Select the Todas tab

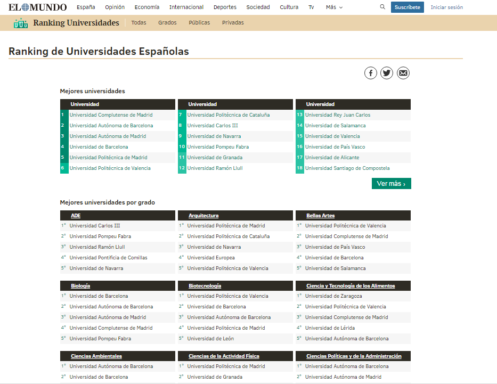coord(138,22)
